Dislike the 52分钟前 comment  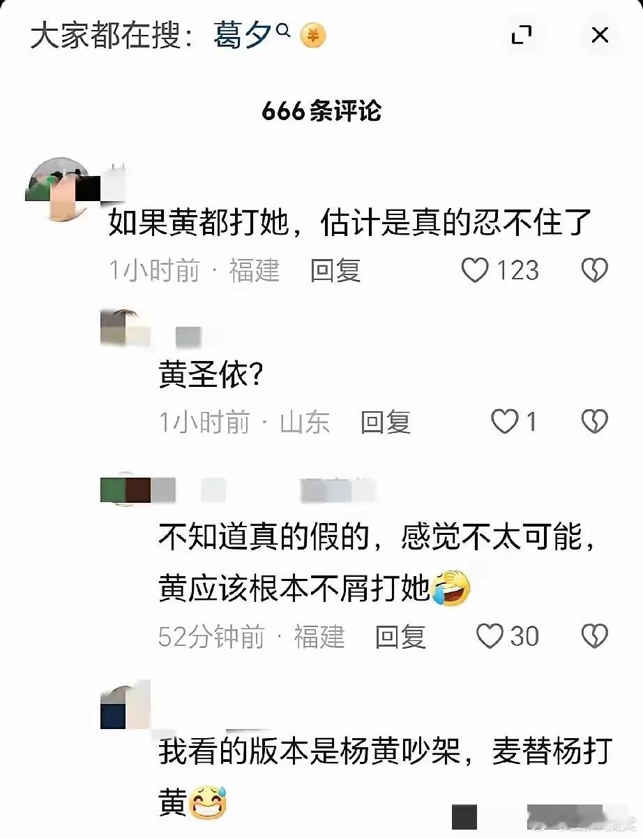click(x=595, y=636)
